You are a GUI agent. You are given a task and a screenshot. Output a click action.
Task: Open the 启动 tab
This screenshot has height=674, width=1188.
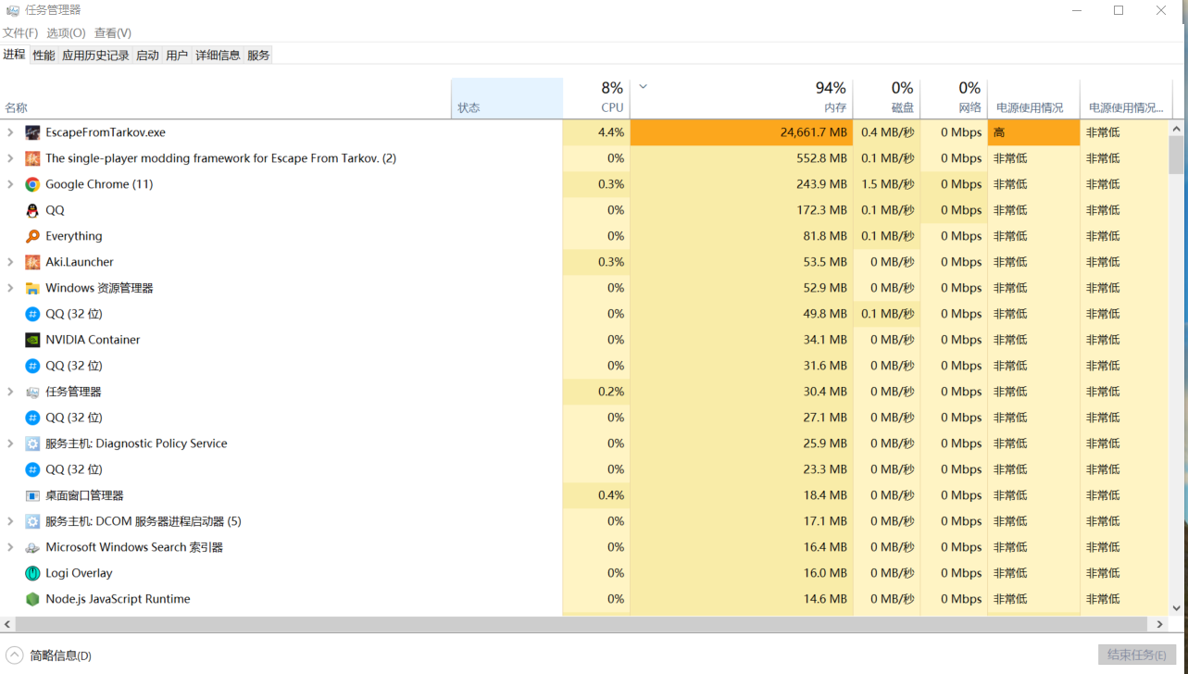coord(147,56)
